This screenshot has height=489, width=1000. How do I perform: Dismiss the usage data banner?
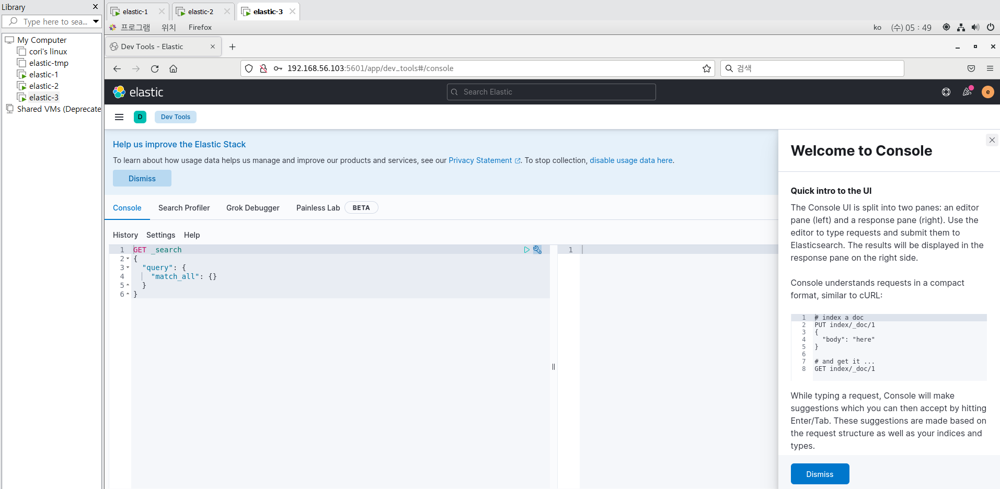(x=142, y=178)
